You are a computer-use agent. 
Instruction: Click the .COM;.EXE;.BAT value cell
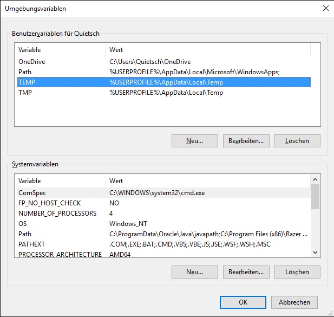pos(190,244)
